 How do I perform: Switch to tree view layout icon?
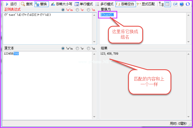(161, 4)
